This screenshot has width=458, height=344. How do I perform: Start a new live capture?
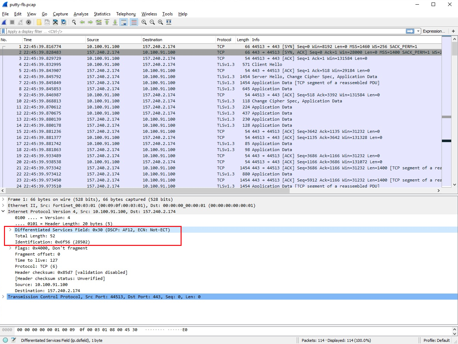click(5, 22)
